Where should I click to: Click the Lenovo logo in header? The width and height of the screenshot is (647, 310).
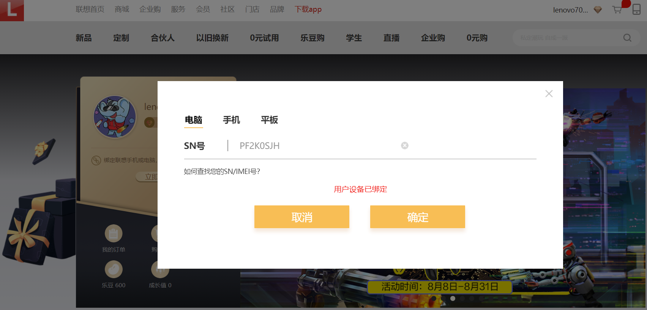[x=12, y=10]
